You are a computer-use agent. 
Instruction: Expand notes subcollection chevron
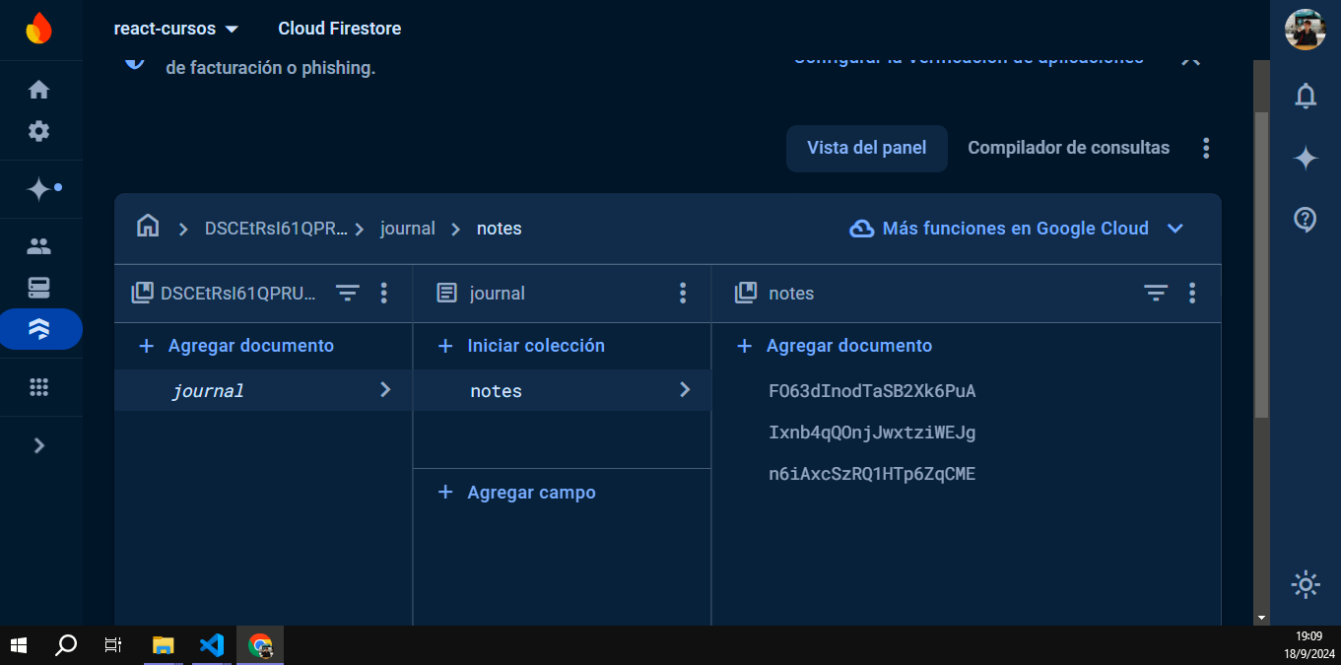685,390
